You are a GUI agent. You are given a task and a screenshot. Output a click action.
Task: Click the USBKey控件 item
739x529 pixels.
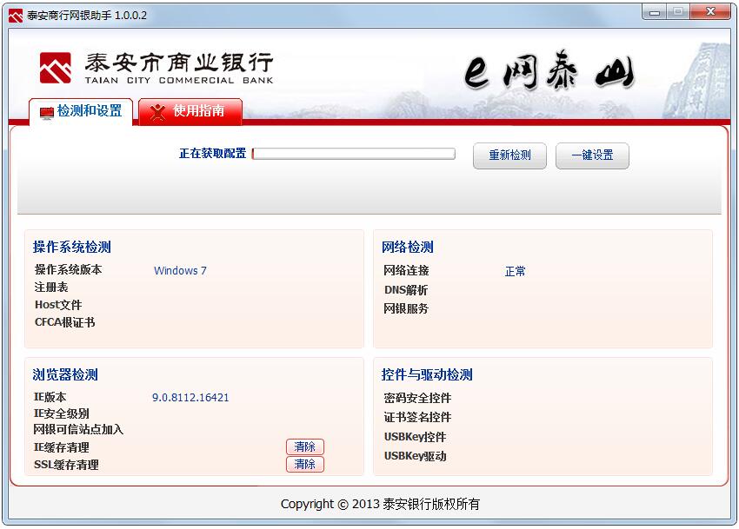tap(416, 437)
